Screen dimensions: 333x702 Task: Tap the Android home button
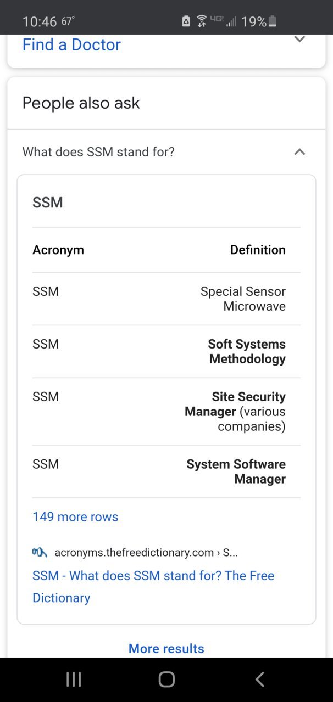tap(166, 679)
